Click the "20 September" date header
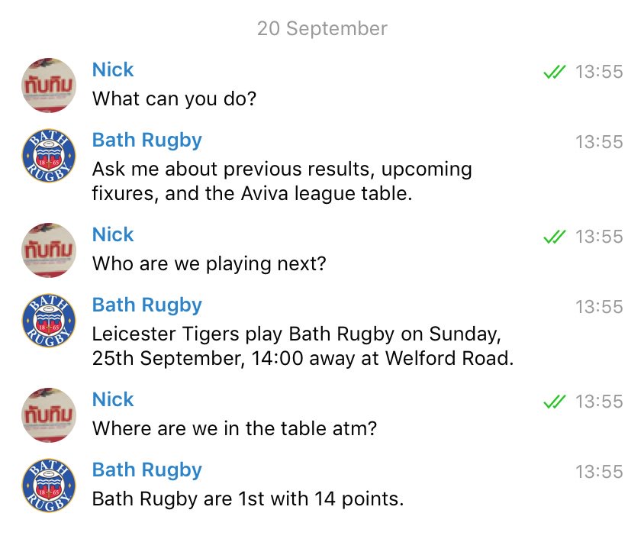This screenshot has width=644, height=539. tap(322, 29)
